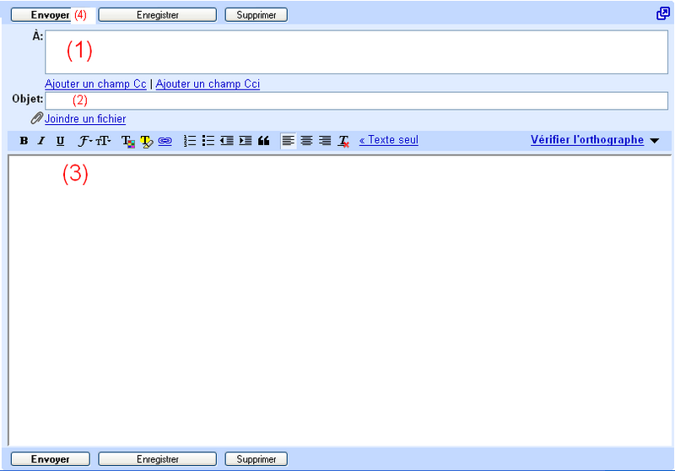The image size is (675, 471).
Task: Click Ajouter un champ Cc
Action: (x=95, y=84)
